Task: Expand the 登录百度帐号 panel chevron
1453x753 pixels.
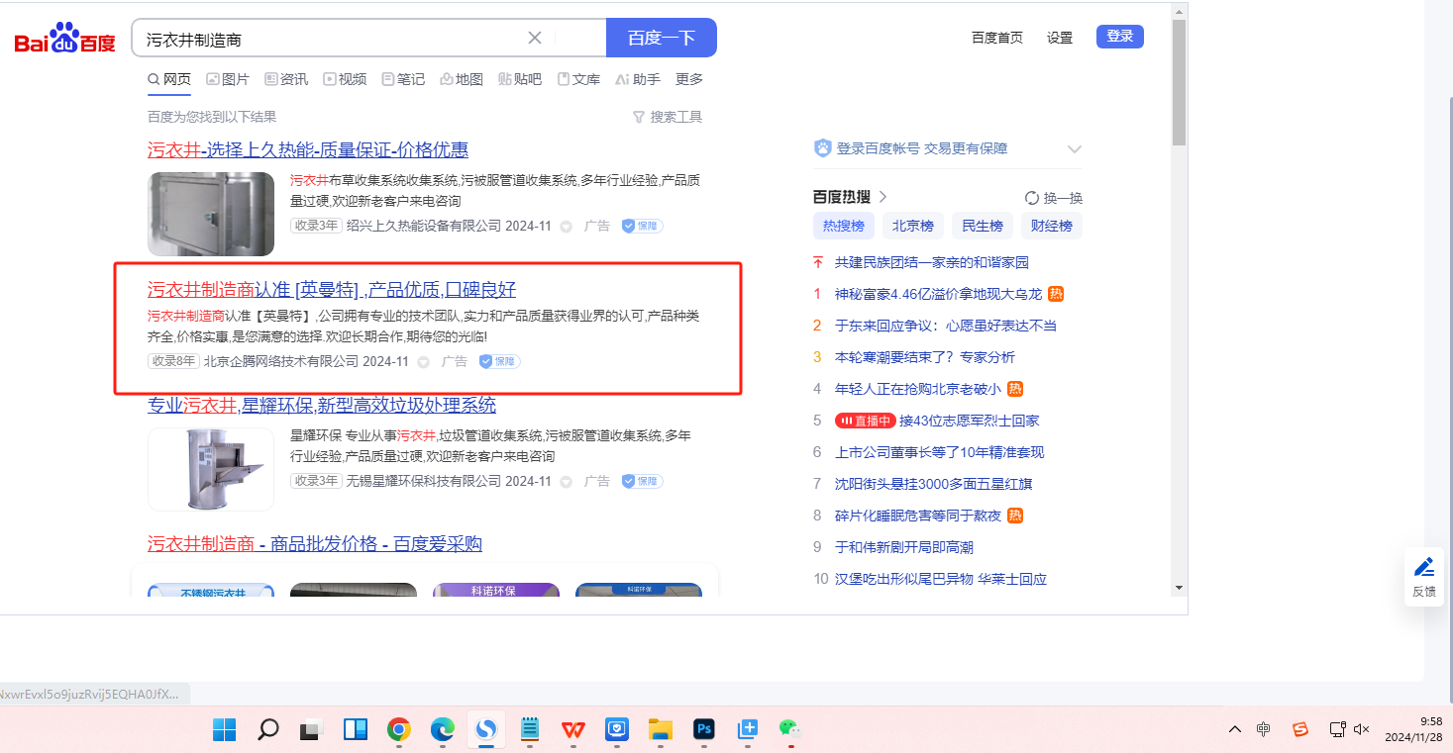Action: 1075,149
